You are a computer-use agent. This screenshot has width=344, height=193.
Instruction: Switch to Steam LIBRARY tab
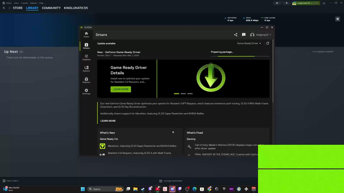pyautogui.click(x=32, y=8)
